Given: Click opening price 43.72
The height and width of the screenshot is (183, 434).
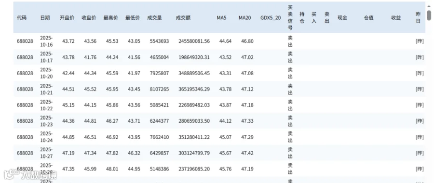Looking at the screenshot, I should tap(68, 41).
